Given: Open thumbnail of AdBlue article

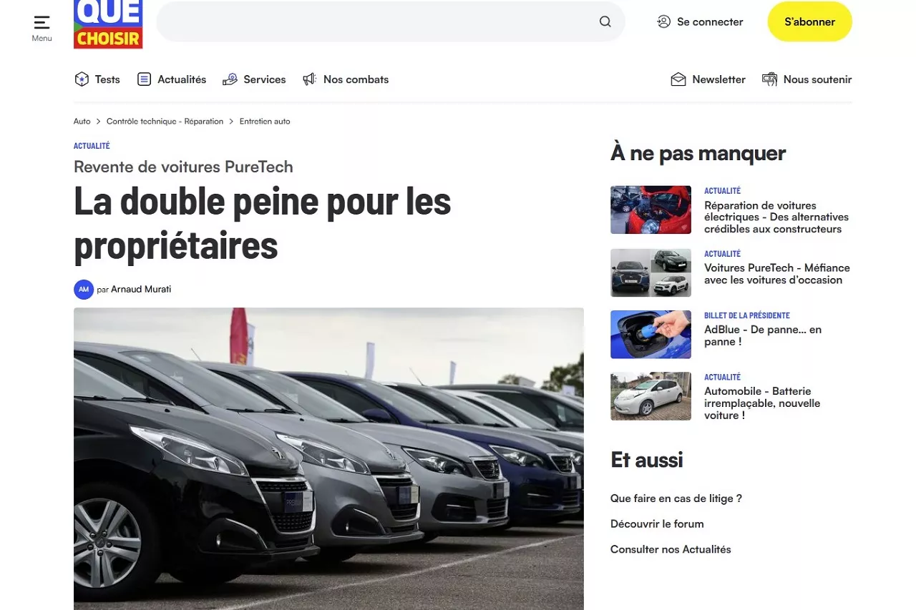Looking at the screenshot, I should (x=651, y=334).
